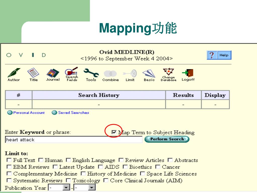Check Core Clinical Journals (AIM) checkbox
The image size is (257, 193).
(106, 180)
